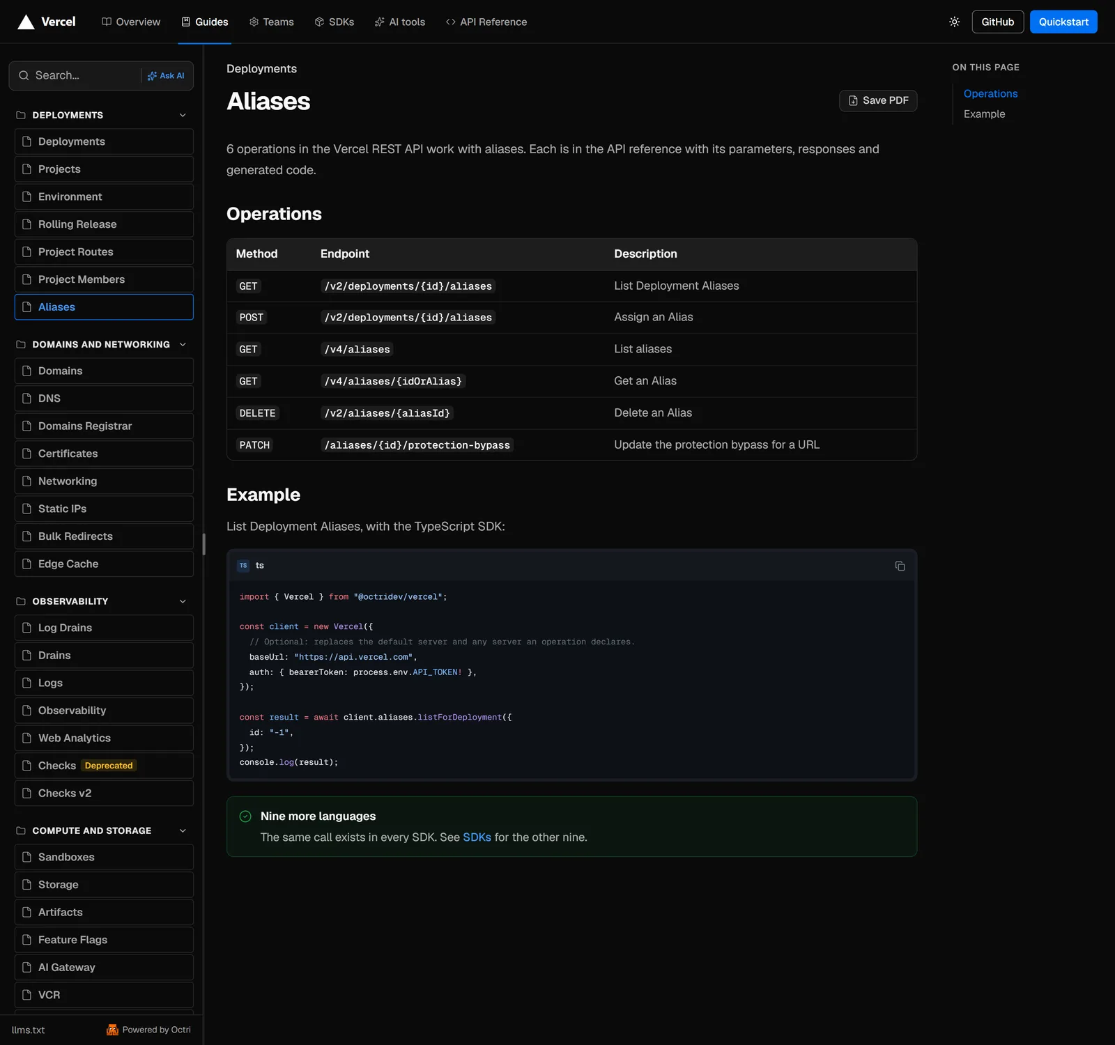Open the Aliases sidebar page
Viewport: 1115px width, 1045px height.
(x=104, y=307)
